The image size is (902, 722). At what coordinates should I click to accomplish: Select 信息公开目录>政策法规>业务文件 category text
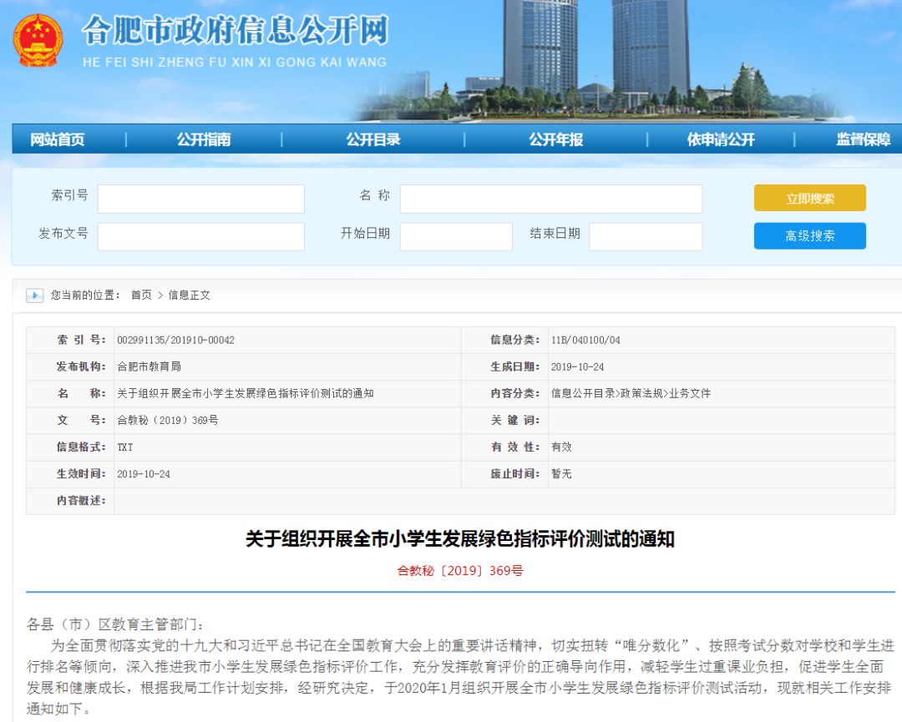point(631,393)
